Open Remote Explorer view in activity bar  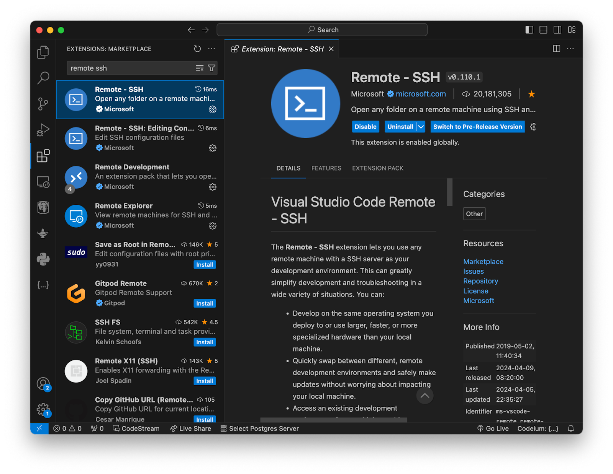[x=43, y=182]
